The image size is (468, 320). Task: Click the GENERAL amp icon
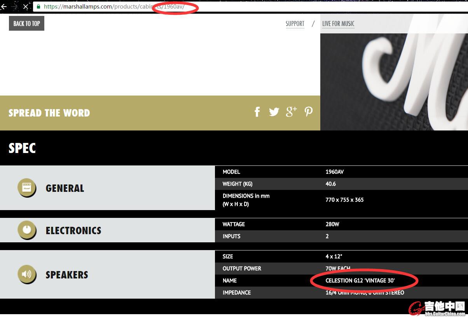[27, 188]
